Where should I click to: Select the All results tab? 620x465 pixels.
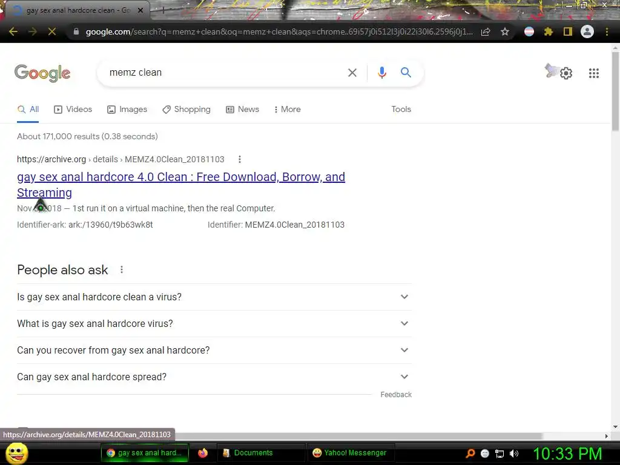coord(28,110)
